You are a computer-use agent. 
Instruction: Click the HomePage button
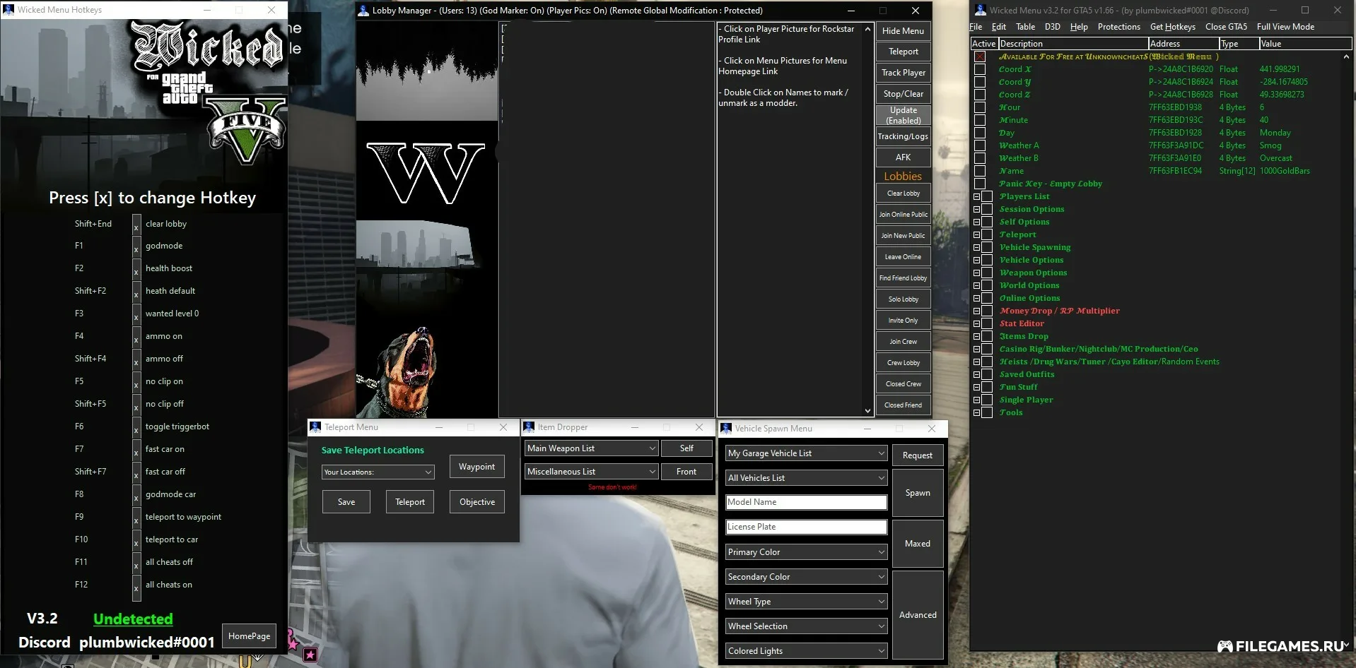[249, 636]
